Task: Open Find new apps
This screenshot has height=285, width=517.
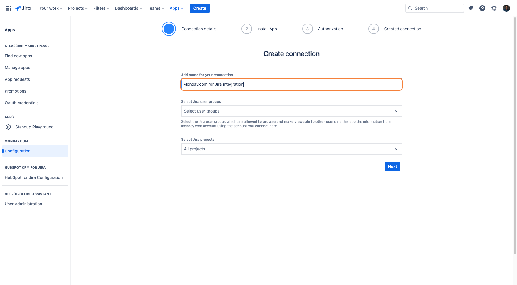Action: [19, 56]
